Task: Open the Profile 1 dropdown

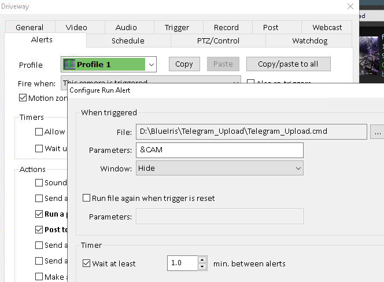Action: 151,64
